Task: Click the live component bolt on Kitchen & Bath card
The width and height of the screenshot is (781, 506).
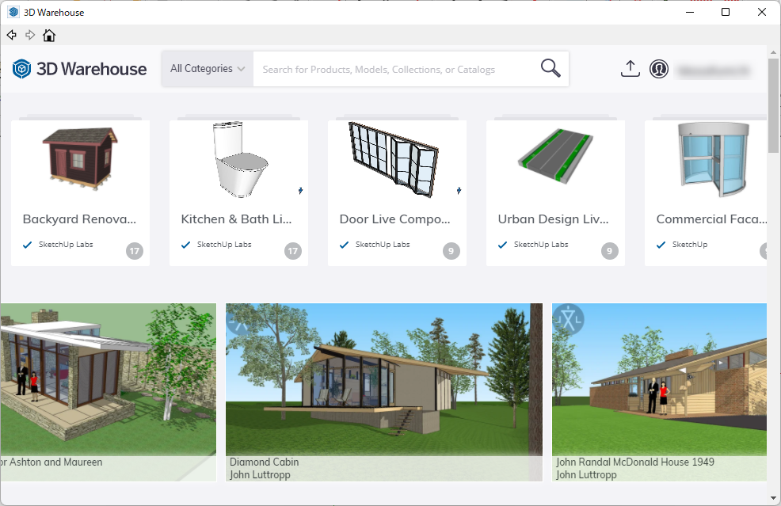Action: click(x=300, y=190)
